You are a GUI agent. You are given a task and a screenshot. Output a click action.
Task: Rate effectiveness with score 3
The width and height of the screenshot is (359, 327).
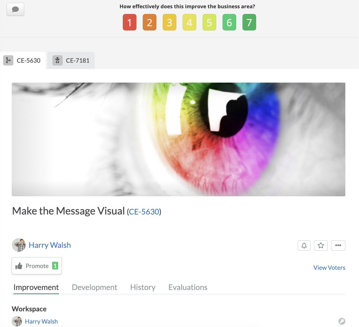click(170, 22)
